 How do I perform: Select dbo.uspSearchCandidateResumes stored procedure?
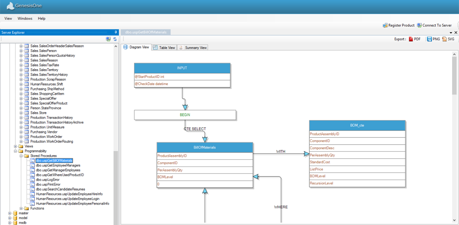coord(60,189)
